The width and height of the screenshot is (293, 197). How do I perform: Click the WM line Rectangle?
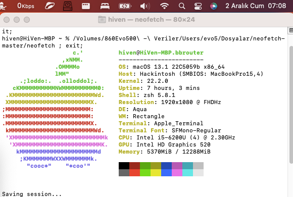click(x=141, y=117)
